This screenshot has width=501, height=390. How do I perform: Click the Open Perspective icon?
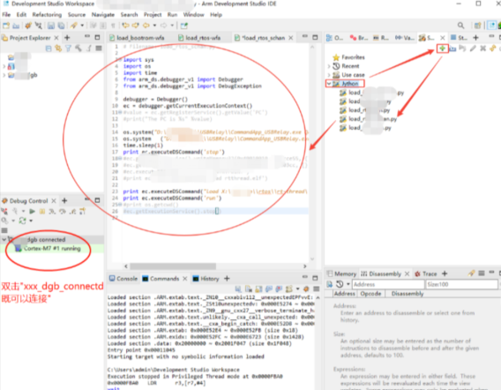pos(477,26)
